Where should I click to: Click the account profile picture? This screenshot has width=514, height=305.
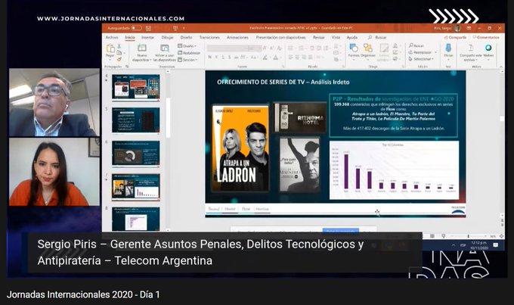(x=457, y=28)
